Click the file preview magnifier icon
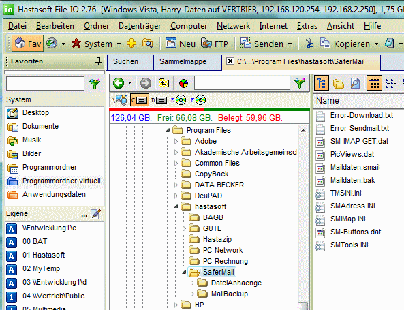 (x=355, y=83)
